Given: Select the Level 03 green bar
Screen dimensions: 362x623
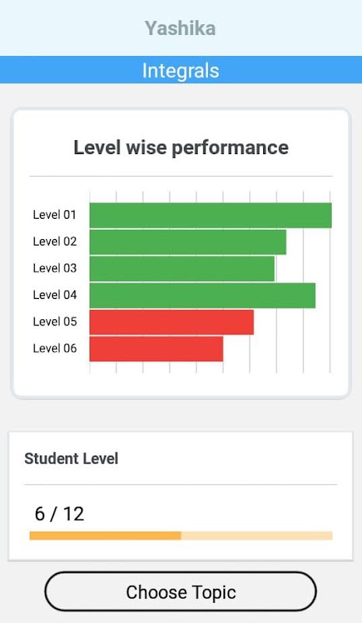Looking at the screenshot, I should 182,269.
